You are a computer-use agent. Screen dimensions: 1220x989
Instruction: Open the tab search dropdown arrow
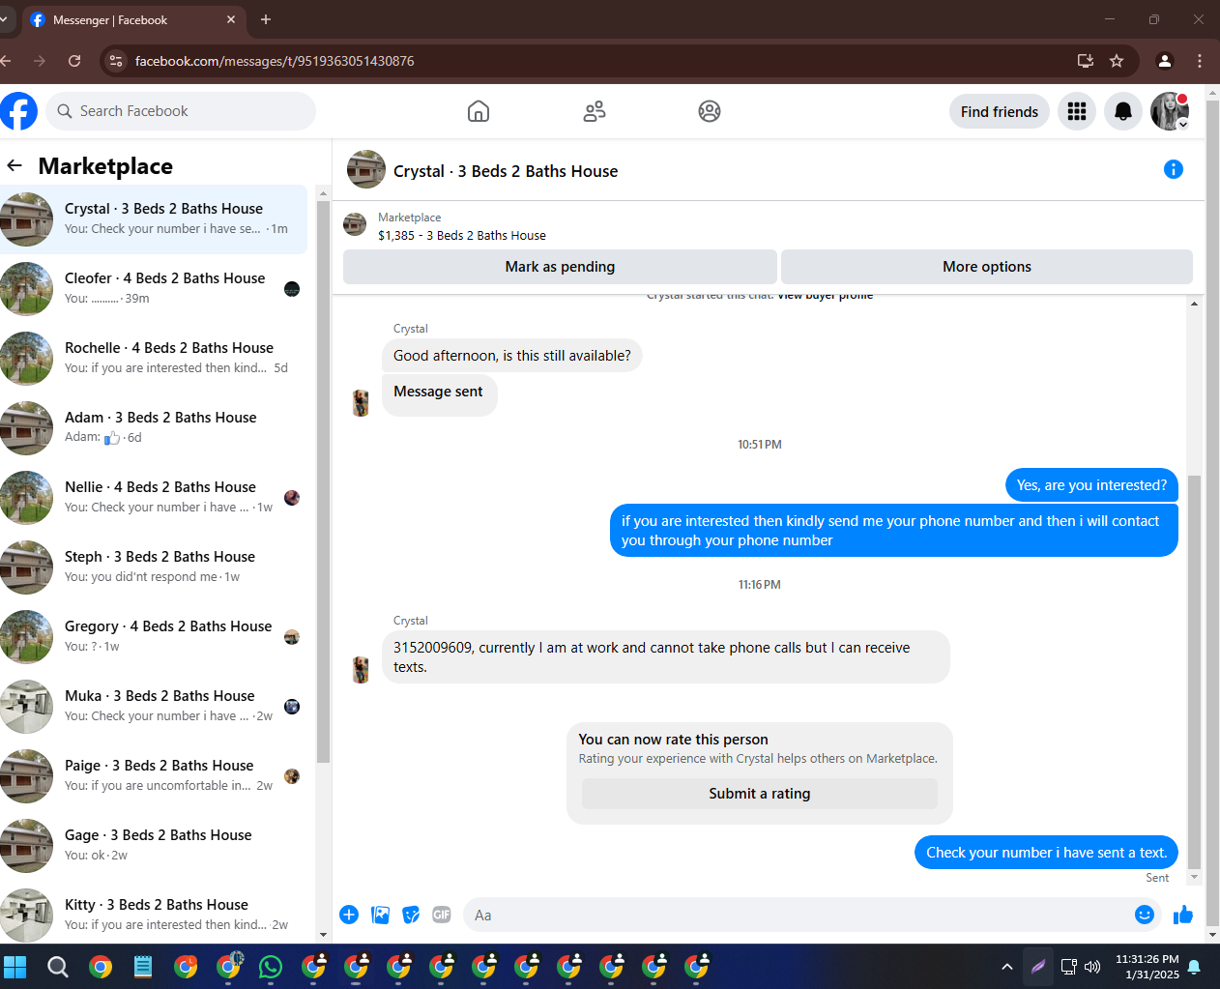pyautogui.click(x=4, y=19)
